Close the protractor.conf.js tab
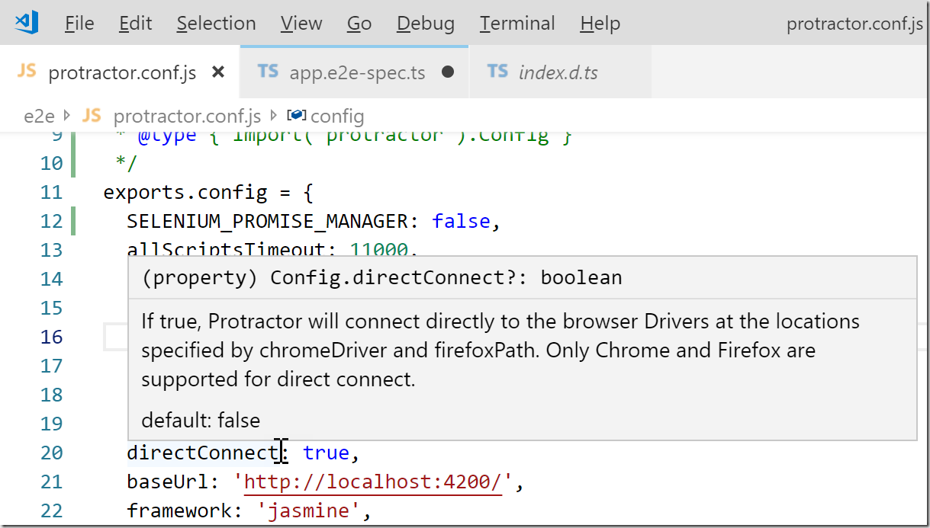Screen dimensions: 930x528 (x=218, y=72)
